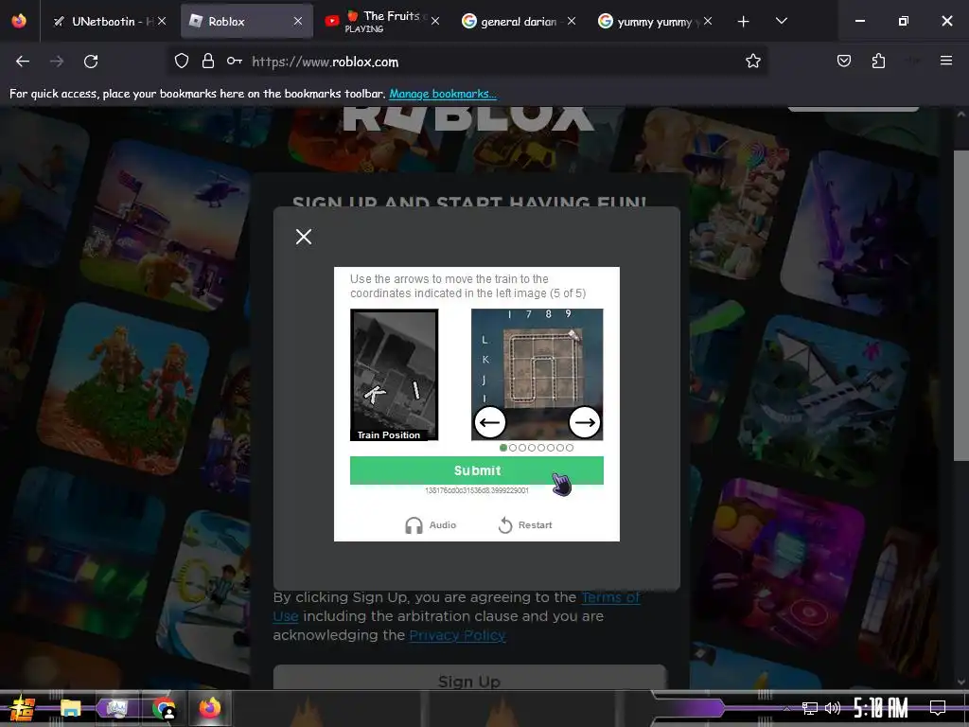Open the Start menu icon on the taskbar
969x727 pixels.
point(23,708)
